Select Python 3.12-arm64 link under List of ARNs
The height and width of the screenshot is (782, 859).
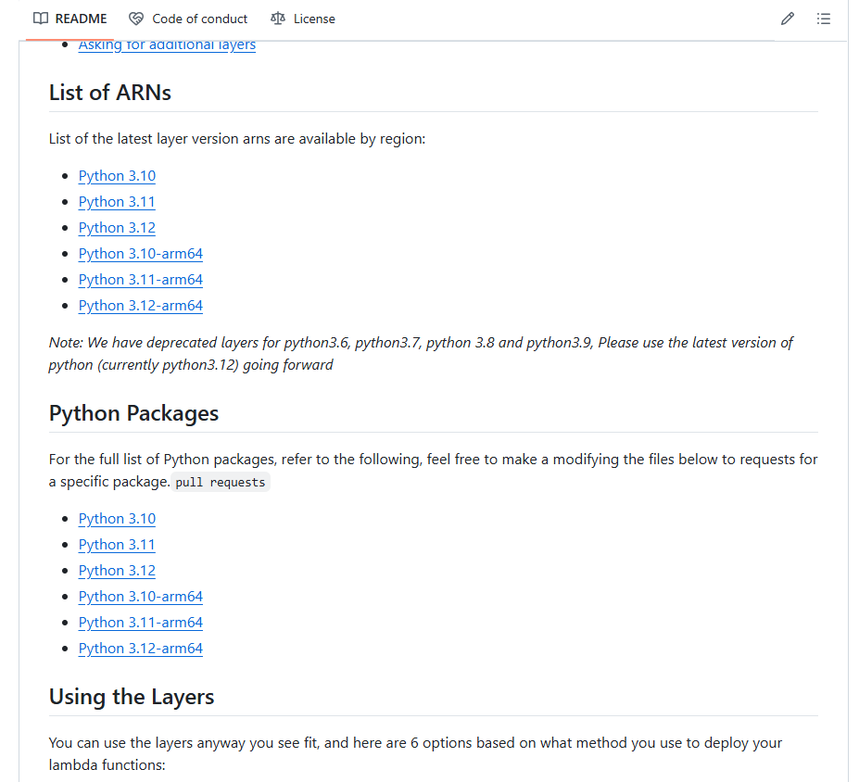coord(140,306)
